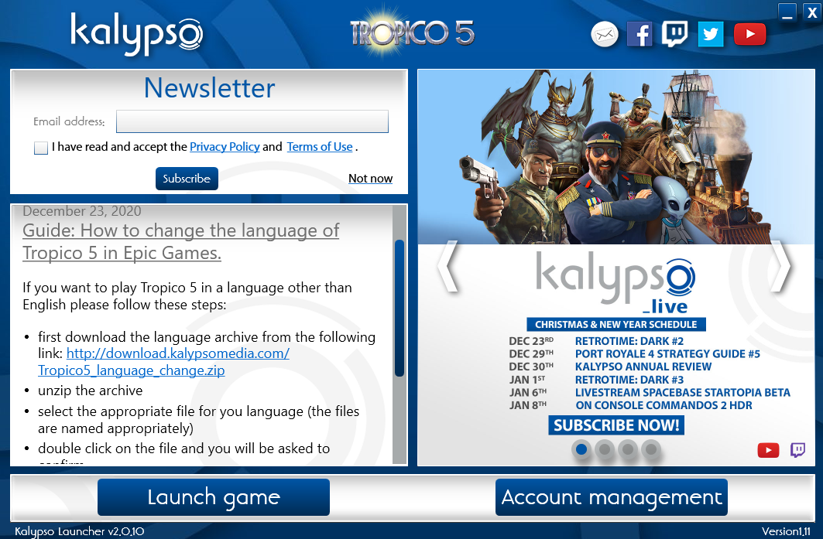Open Account management

[x=612, y=497]
